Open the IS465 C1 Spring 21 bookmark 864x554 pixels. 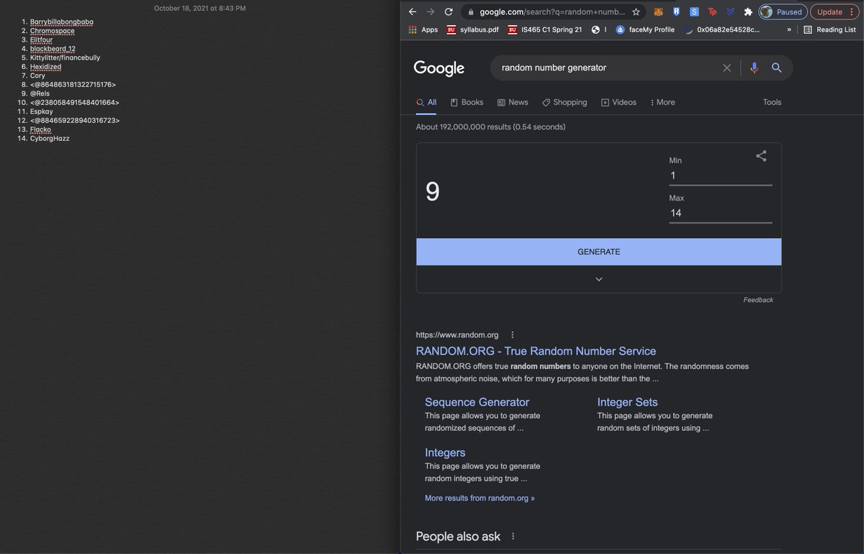544,29
